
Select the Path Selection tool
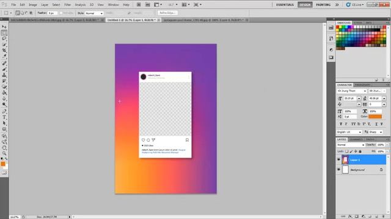pos(4,123)
